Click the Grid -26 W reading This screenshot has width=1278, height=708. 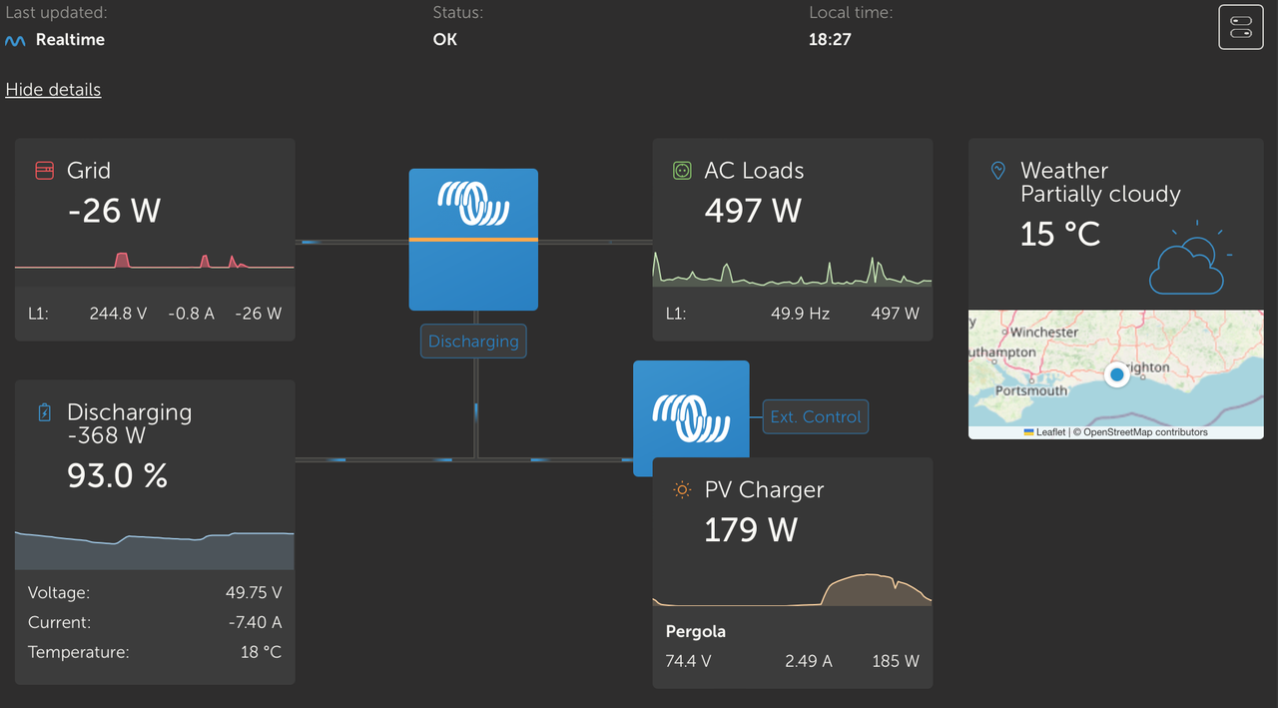[x=114, y=211]
